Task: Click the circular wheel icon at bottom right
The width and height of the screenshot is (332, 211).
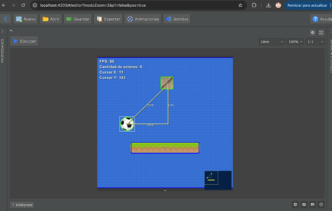Action: click(321, 205)
